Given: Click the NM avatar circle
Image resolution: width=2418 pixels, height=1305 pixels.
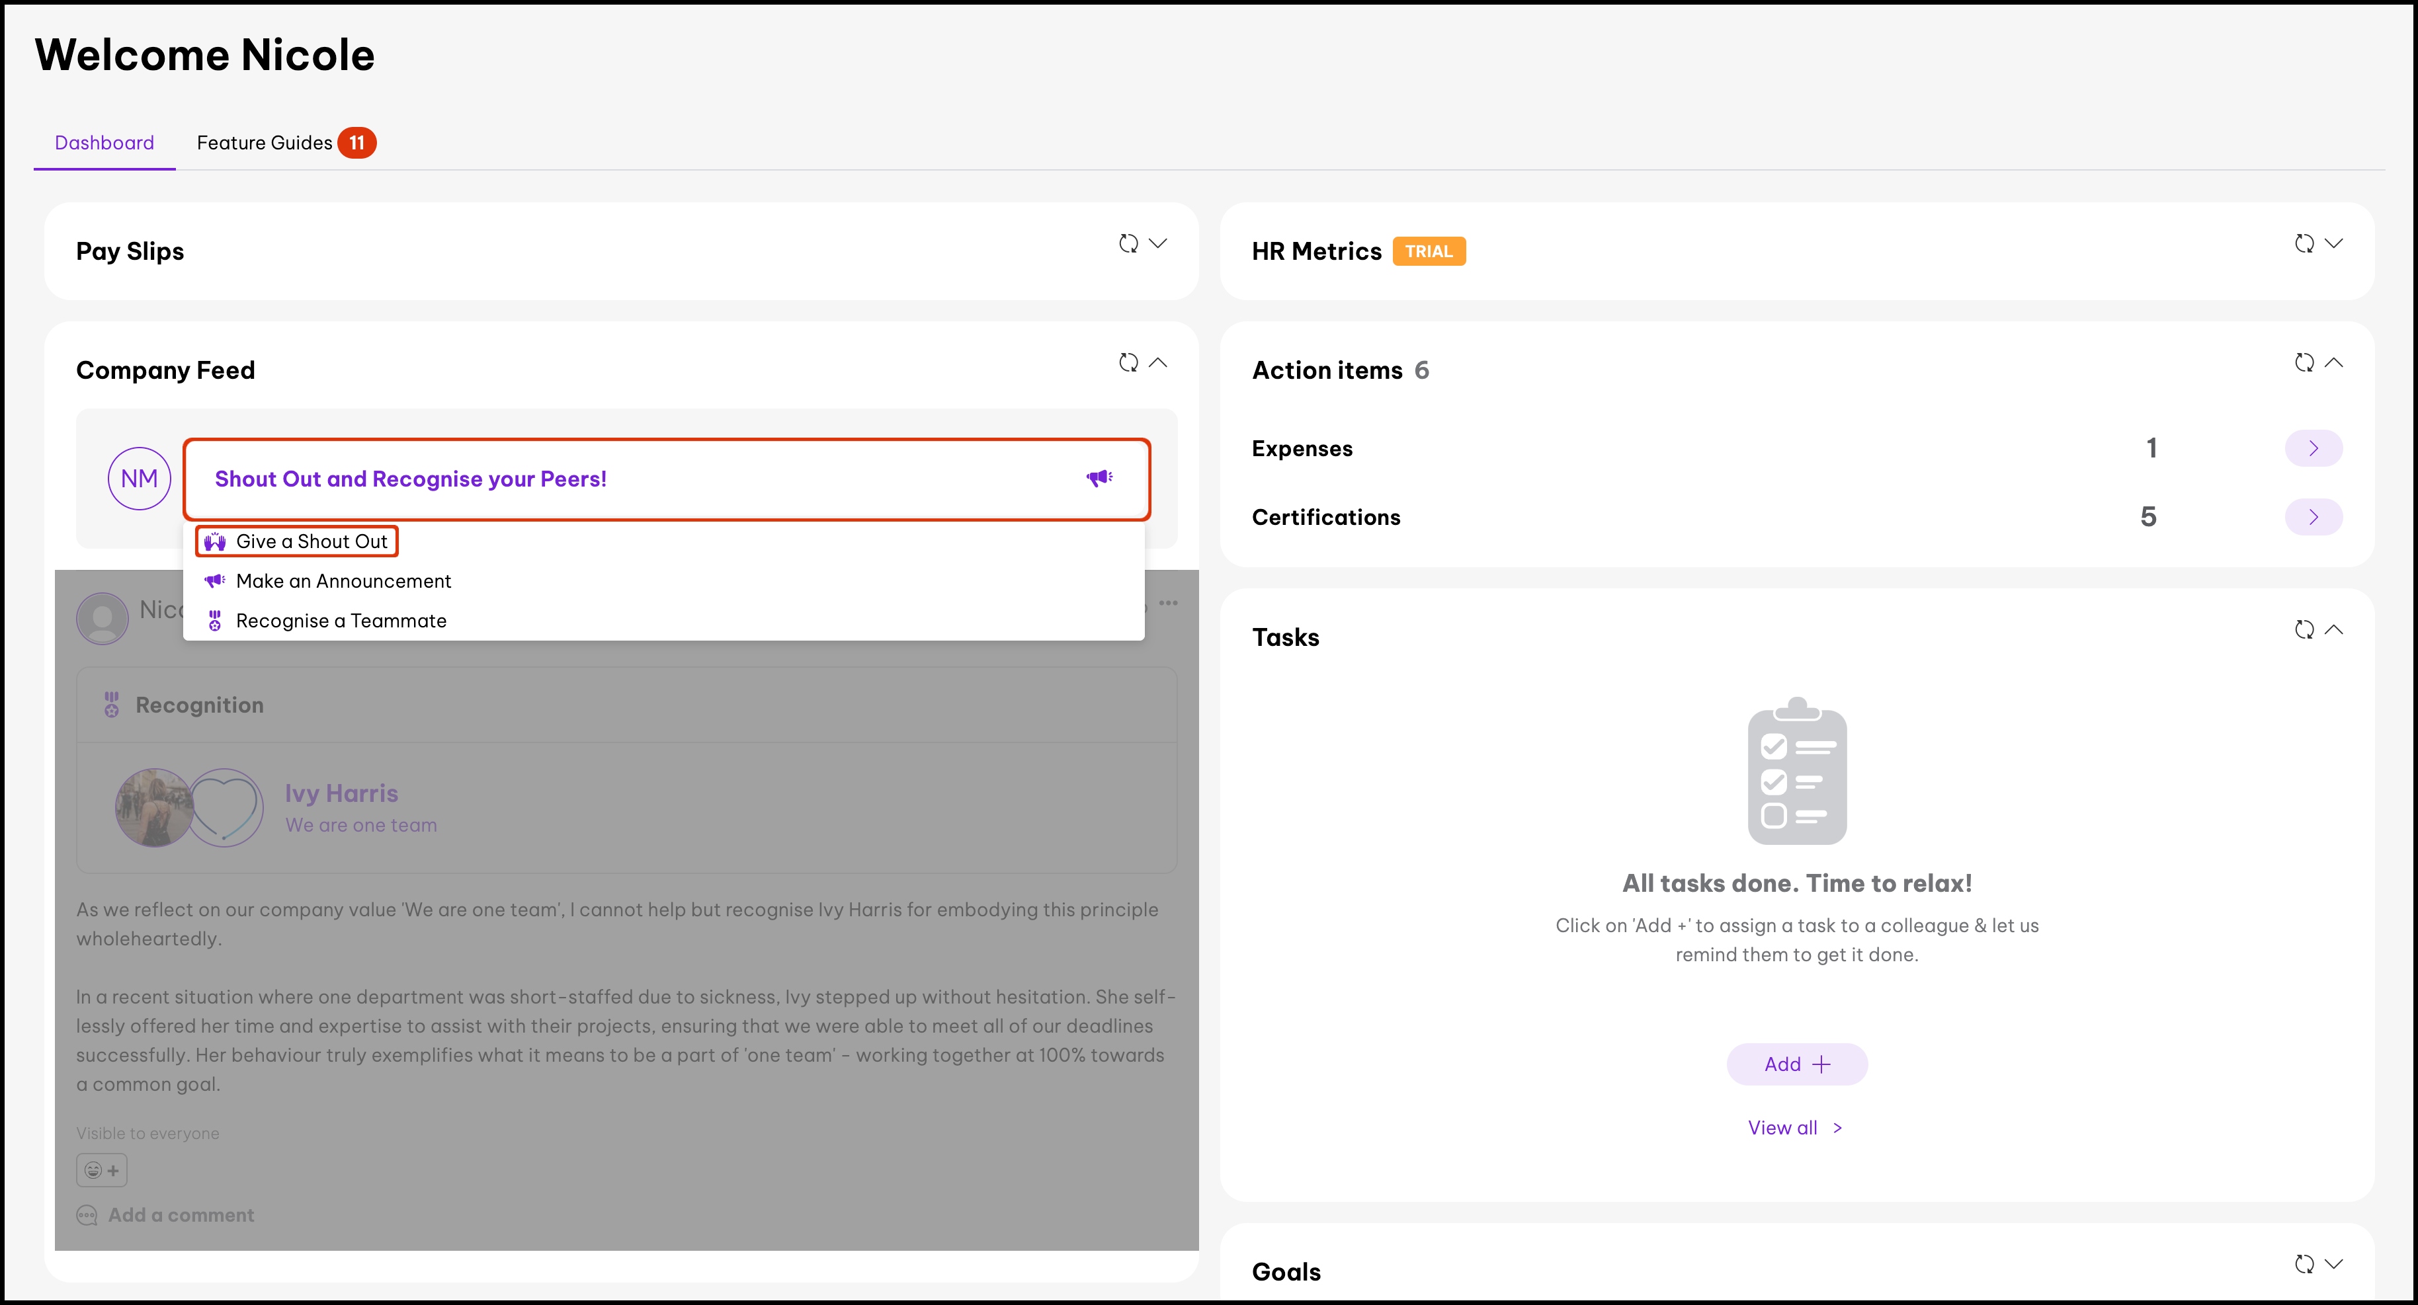Looking at the screenshot, I should [139, 479].
